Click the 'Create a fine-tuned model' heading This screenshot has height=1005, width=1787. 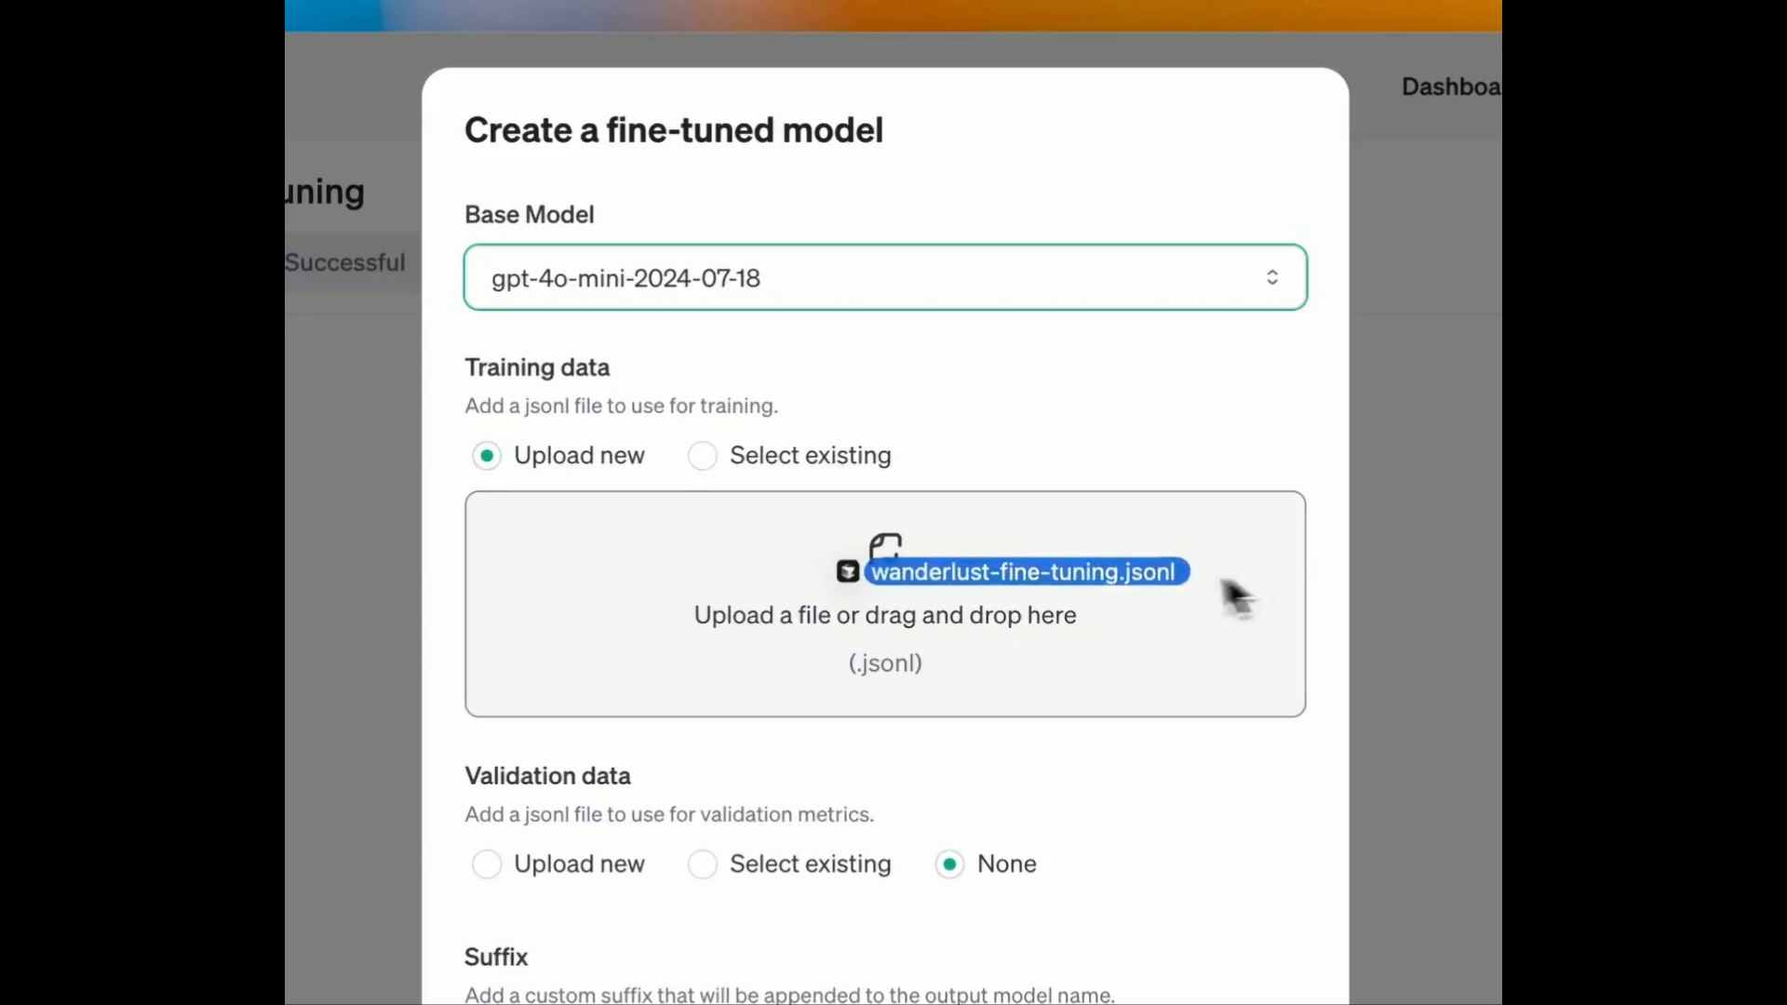pos(674,130)
